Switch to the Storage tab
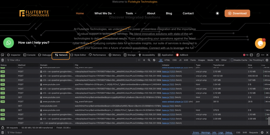270x135 pixels. [x=129, y=55]
